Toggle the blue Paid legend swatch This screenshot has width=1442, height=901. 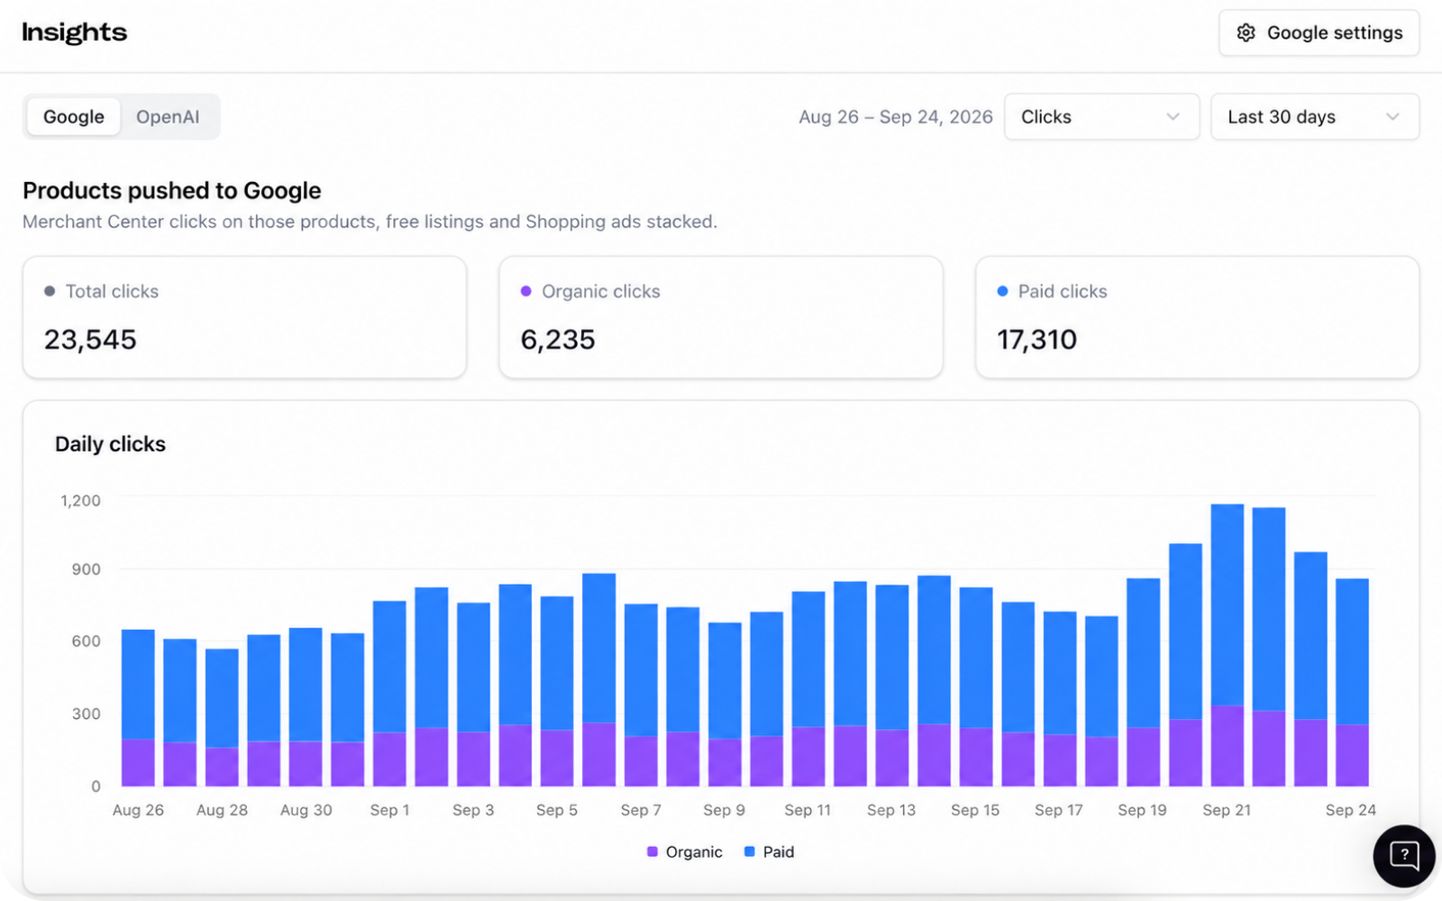[x=749, y=851]
